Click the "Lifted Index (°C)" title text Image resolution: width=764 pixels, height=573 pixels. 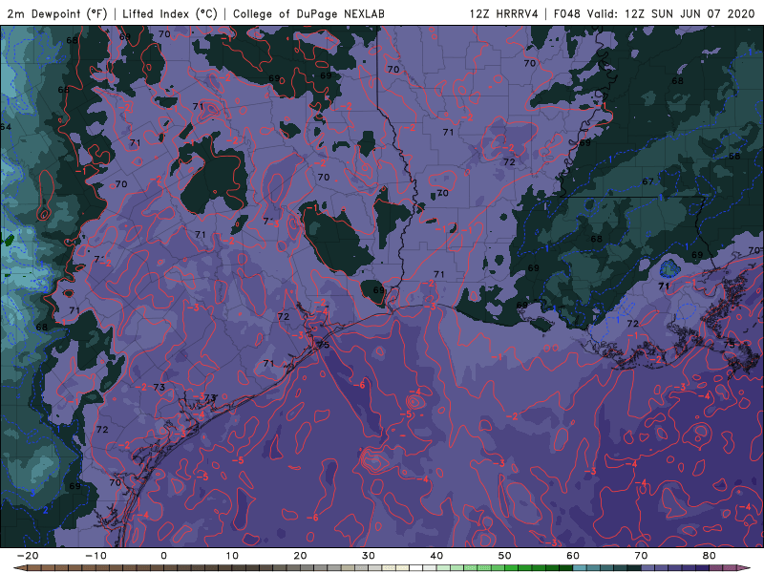point(170,13)
